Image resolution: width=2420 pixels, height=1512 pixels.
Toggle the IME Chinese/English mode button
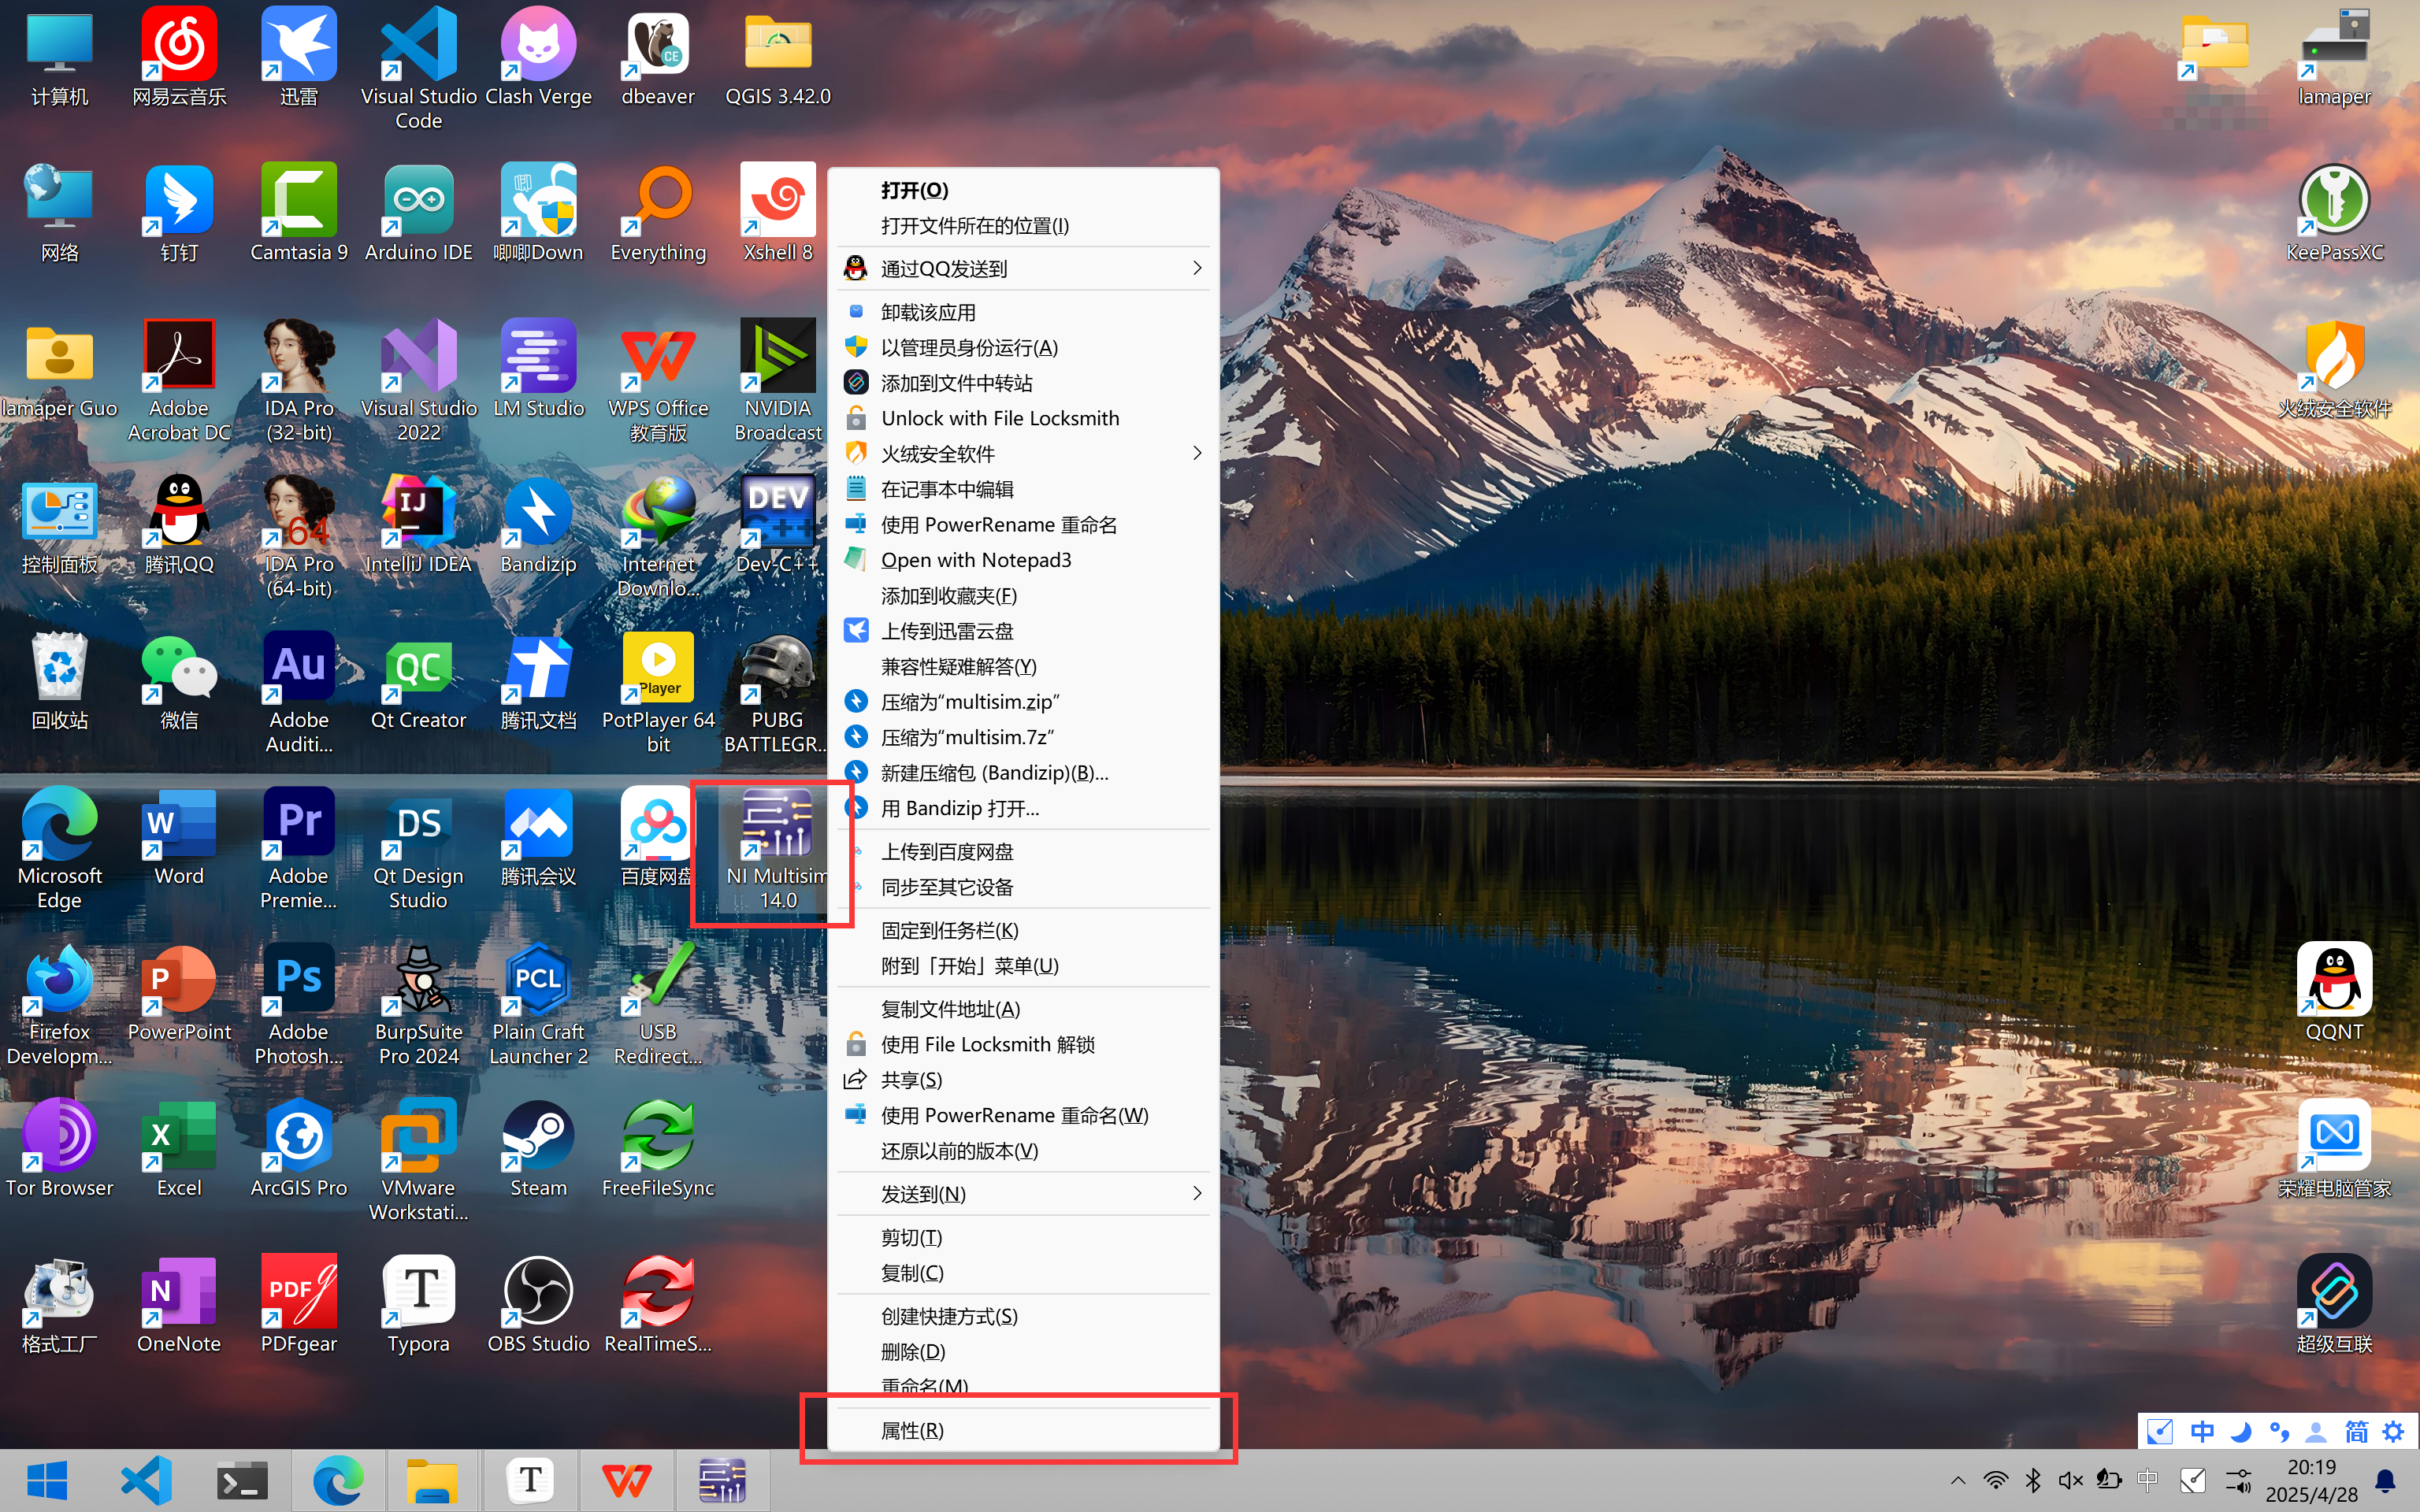click(2202, 1432)
